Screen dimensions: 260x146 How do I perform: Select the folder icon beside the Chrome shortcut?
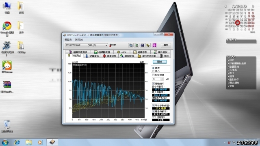click(21, 27)
